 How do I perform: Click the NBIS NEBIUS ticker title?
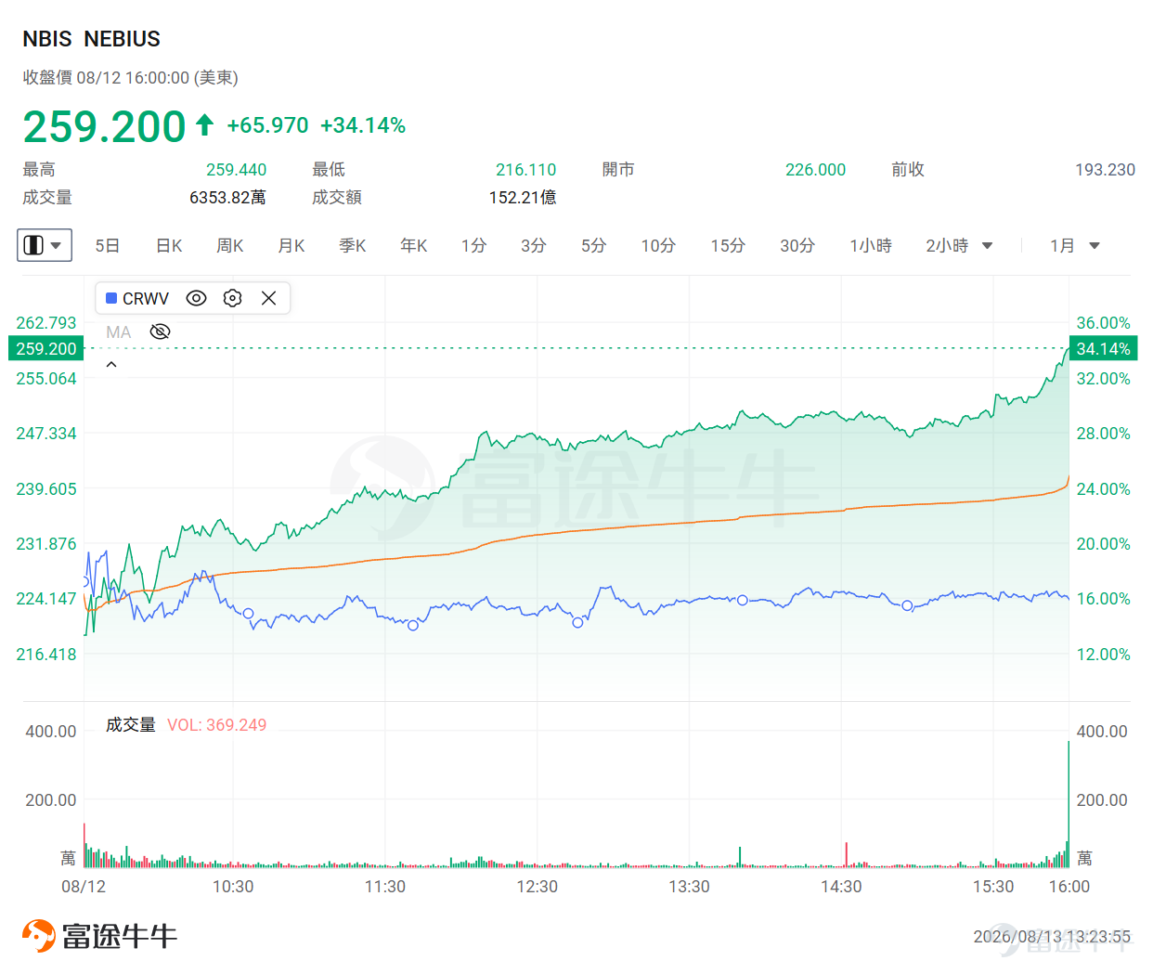coord(91,39)
